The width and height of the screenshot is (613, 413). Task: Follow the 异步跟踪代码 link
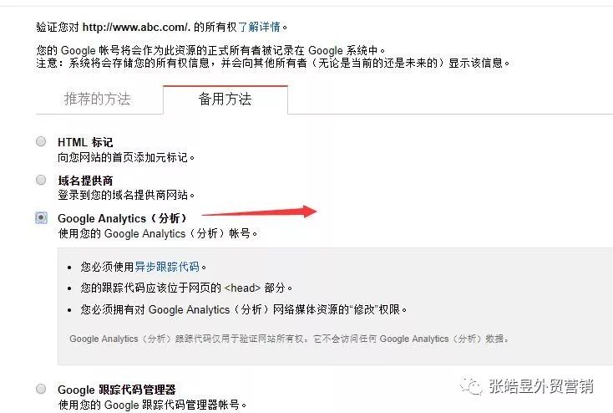pyautogui.click(x=167, y=267)
